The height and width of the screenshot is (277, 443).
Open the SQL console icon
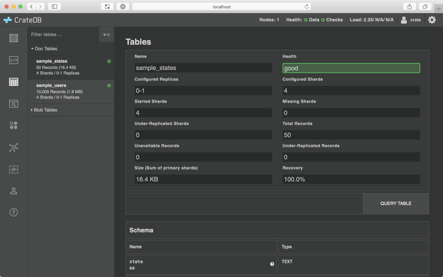coord(13,60)
